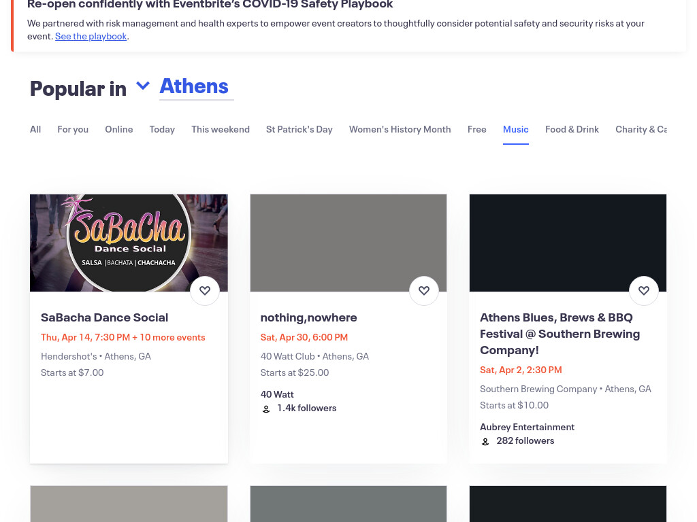Click the Sat, Apr 30, 6:00 PM date

click(x=304, y=337)
